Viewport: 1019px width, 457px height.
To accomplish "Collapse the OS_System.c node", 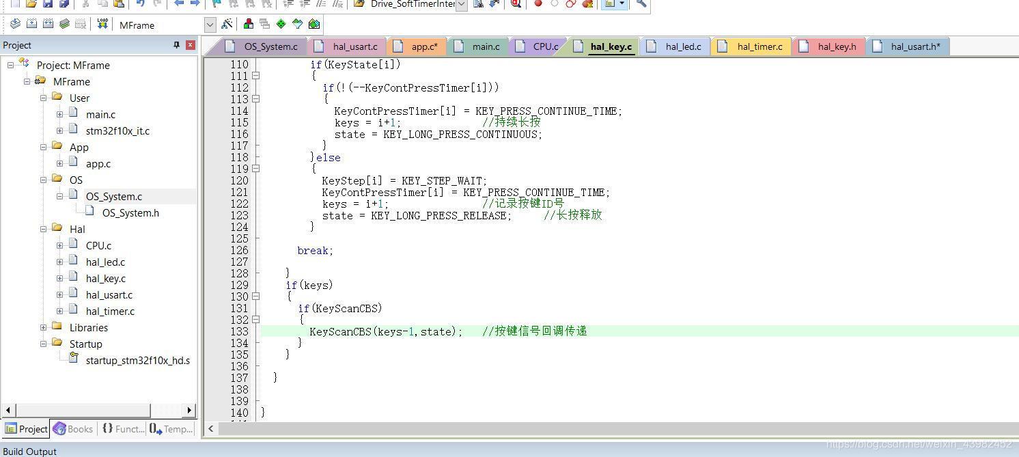I will [59, 196].
